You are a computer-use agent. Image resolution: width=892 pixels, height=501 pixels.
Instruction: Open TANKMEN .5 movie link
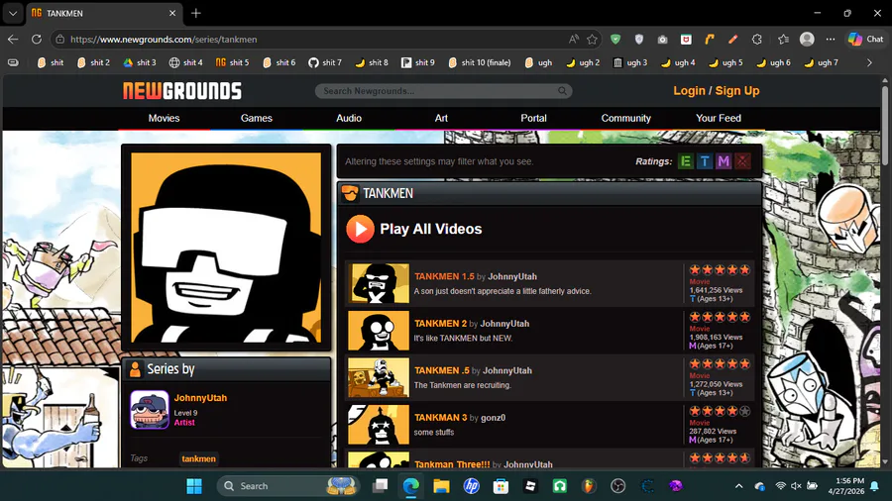[x=442, y=371]
